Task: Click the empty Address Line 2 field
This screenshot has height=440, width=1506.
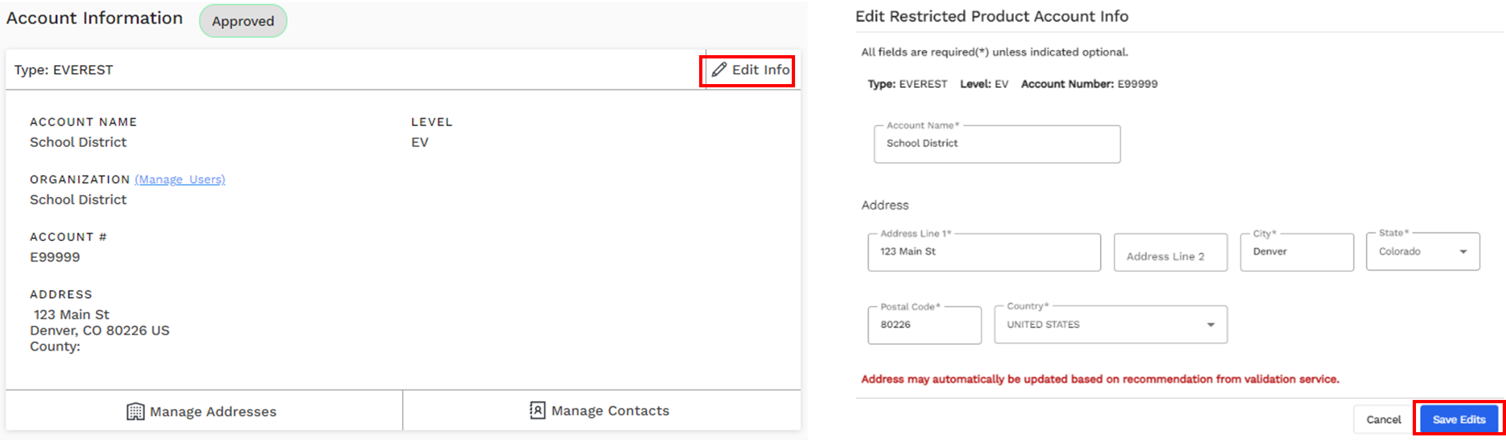Action: tap(1170, 252)
